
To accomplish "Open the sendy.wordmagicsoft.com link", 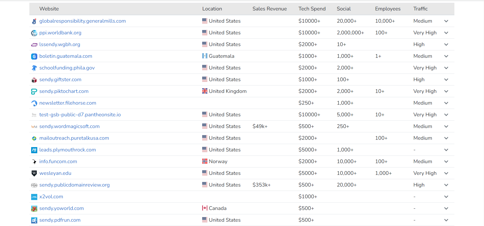I will [69, 126].
